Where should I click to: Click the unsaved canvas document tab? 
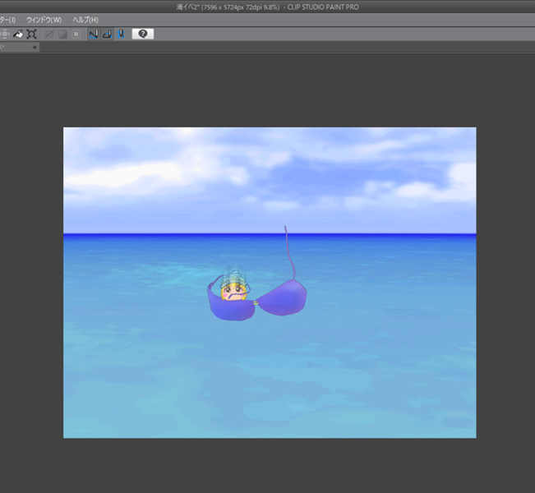pyautogui.click(x=20, y=47)
